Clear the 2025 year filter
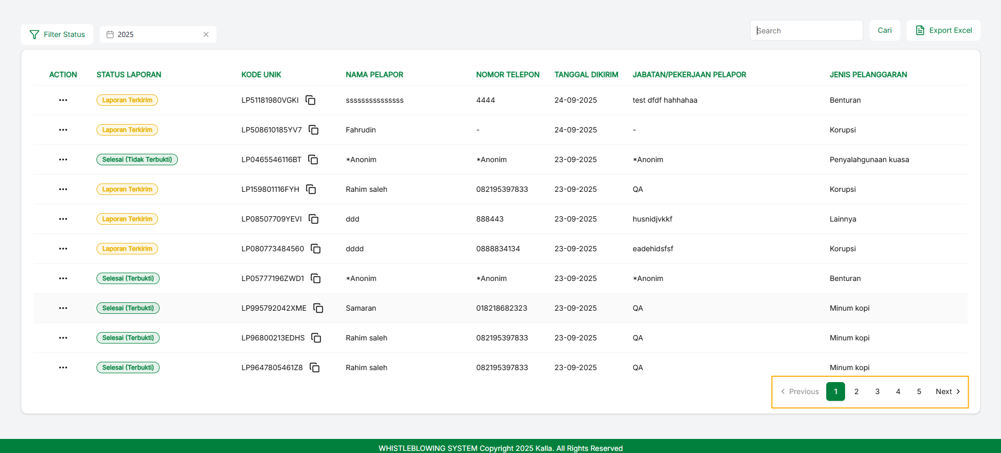 206,34
